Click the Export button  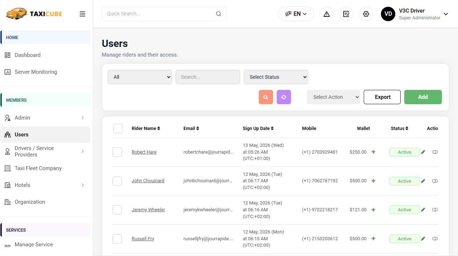[x=382, y=97]
